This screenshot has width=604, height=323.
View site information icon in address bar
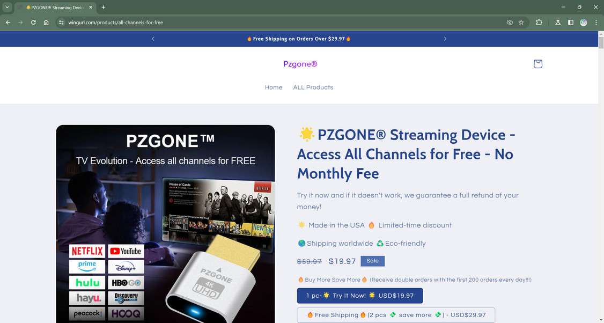point(61,23)
